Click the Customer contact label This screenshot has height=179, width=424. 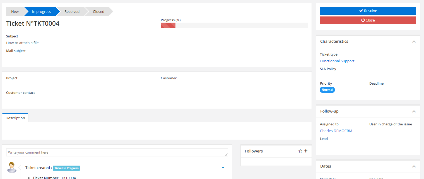[x=21, y=93]
